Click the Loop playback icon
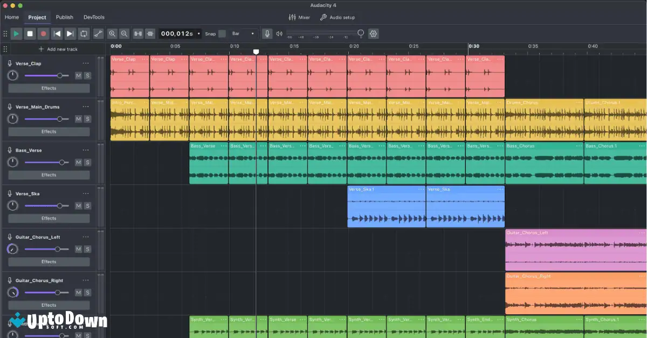This screenshot has width=647, height=338. 84,33
